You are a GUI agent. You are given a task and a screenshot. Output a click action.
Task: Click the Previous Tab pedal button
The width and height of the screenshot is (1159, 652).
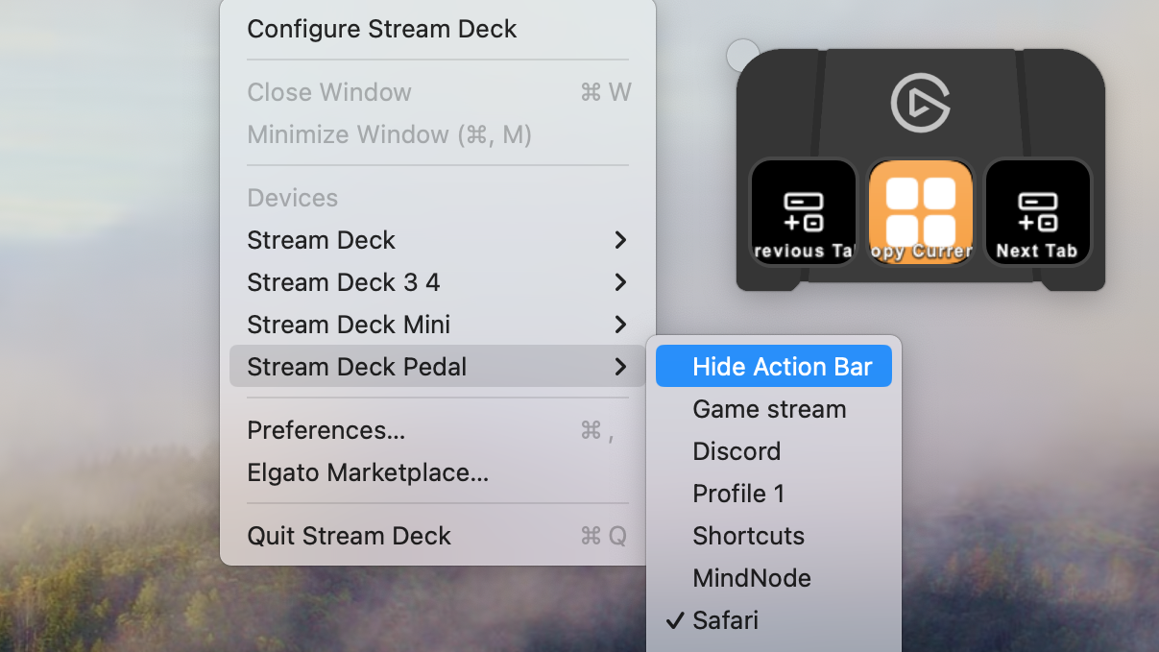coord(803,212)
